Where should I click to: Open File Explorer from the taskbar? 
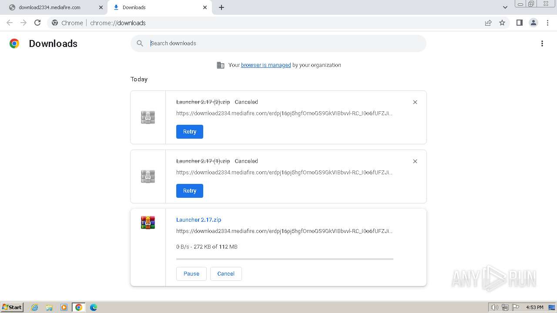(x=49, y=307)
